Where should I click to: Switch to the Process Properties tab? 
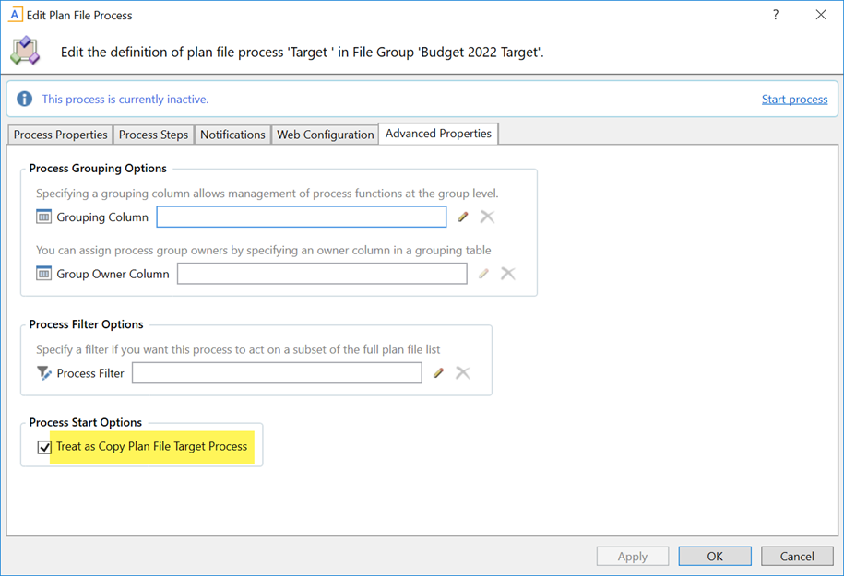click(60, 135)
